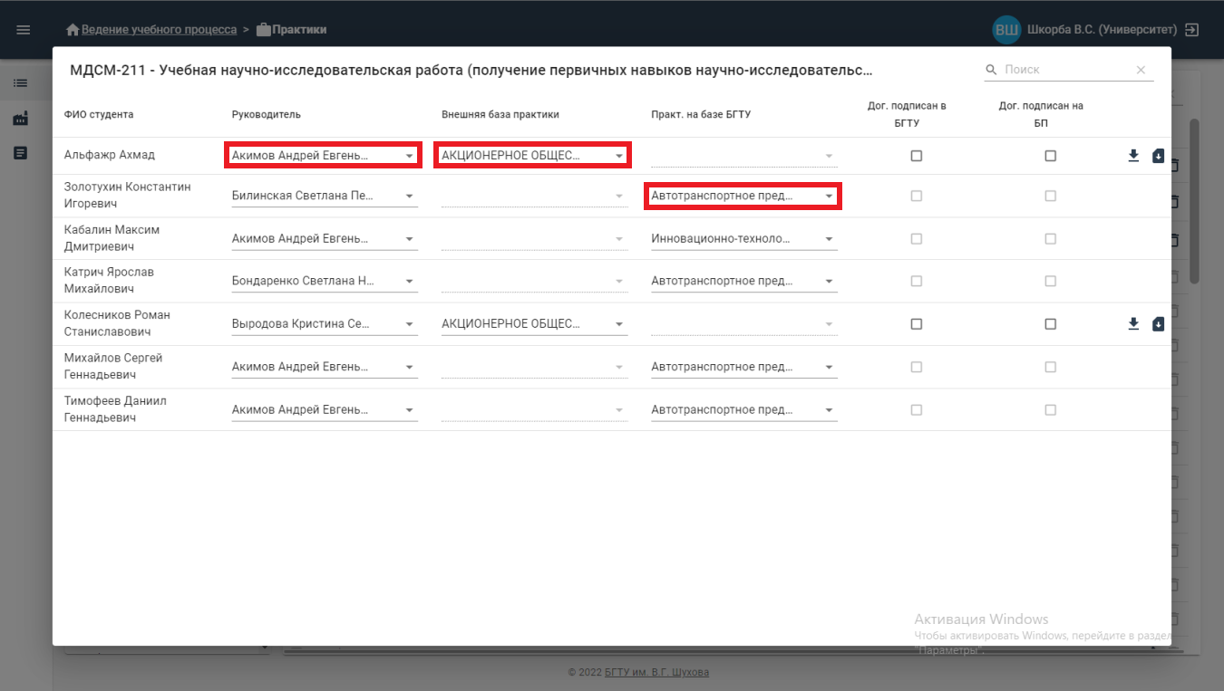Toggle БП contract checkbox for Михайлов Сергей
This screenshot has height=691, width=1224.
click(x=1050, y=367)
